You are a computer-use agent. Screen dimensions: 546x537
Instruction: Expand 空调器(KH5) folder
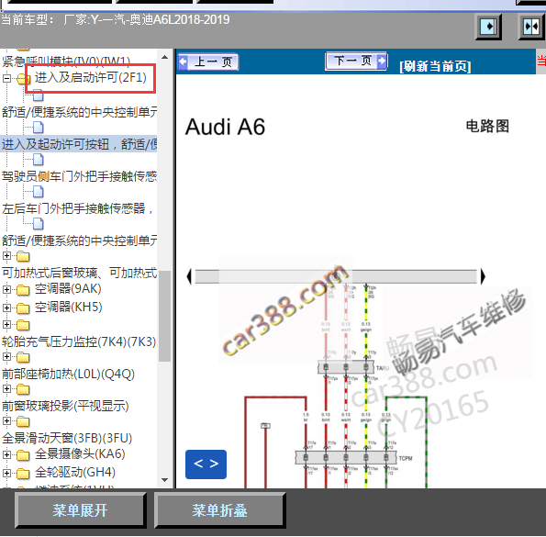pyautogui.click(x=6, y=308)
